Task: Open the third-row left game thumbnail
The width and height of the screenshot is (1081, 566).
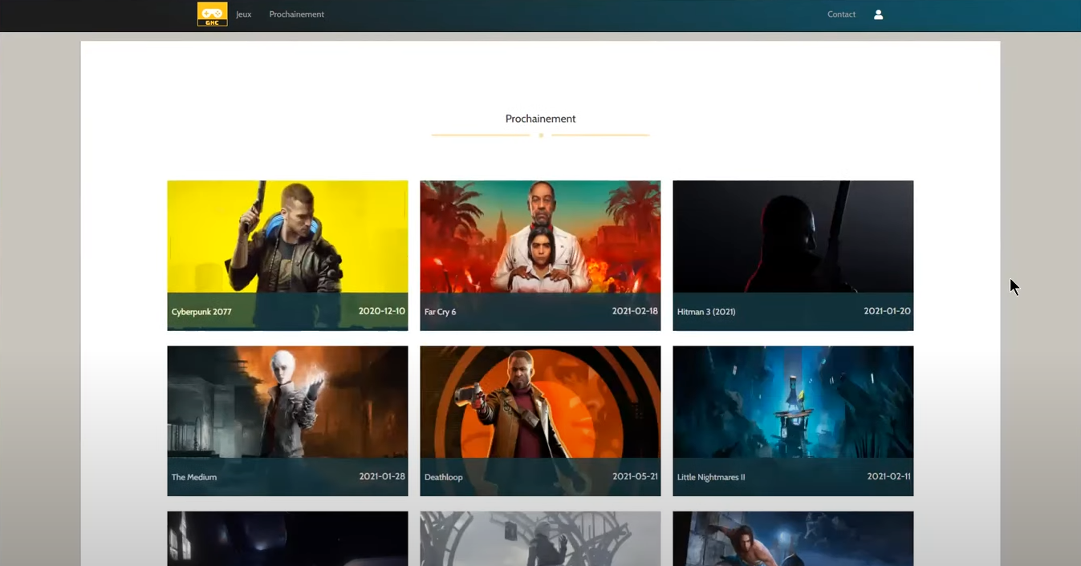Action: pyautogui.click(x=287, y=539)
